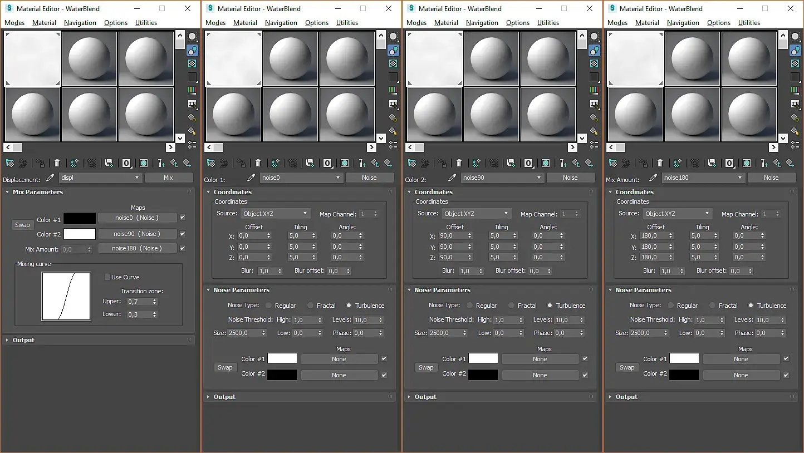Screen dimensions: 804x453
Task: Click Go to Parent icon in noise180 window
Action: pyautogui.click(x=777, y=163)
